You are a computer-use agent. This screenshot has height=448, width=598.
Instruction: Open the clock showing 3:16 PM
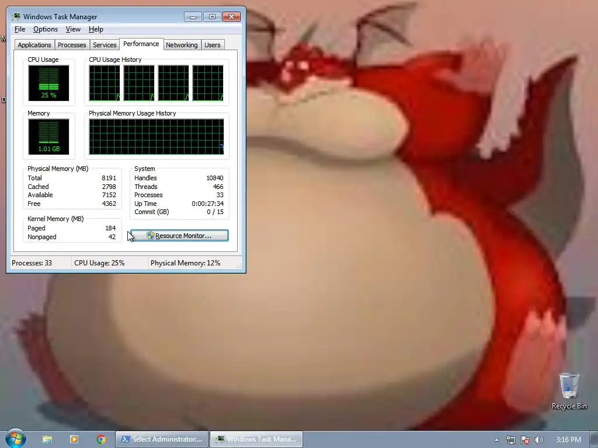point(568,440)
